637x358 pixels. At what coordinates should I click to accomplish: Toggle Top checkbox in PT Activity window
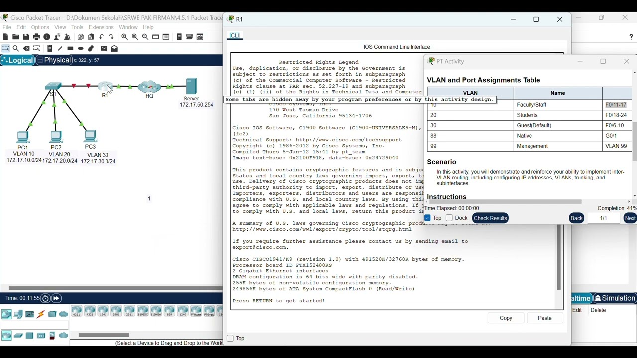tap(427, 218)
